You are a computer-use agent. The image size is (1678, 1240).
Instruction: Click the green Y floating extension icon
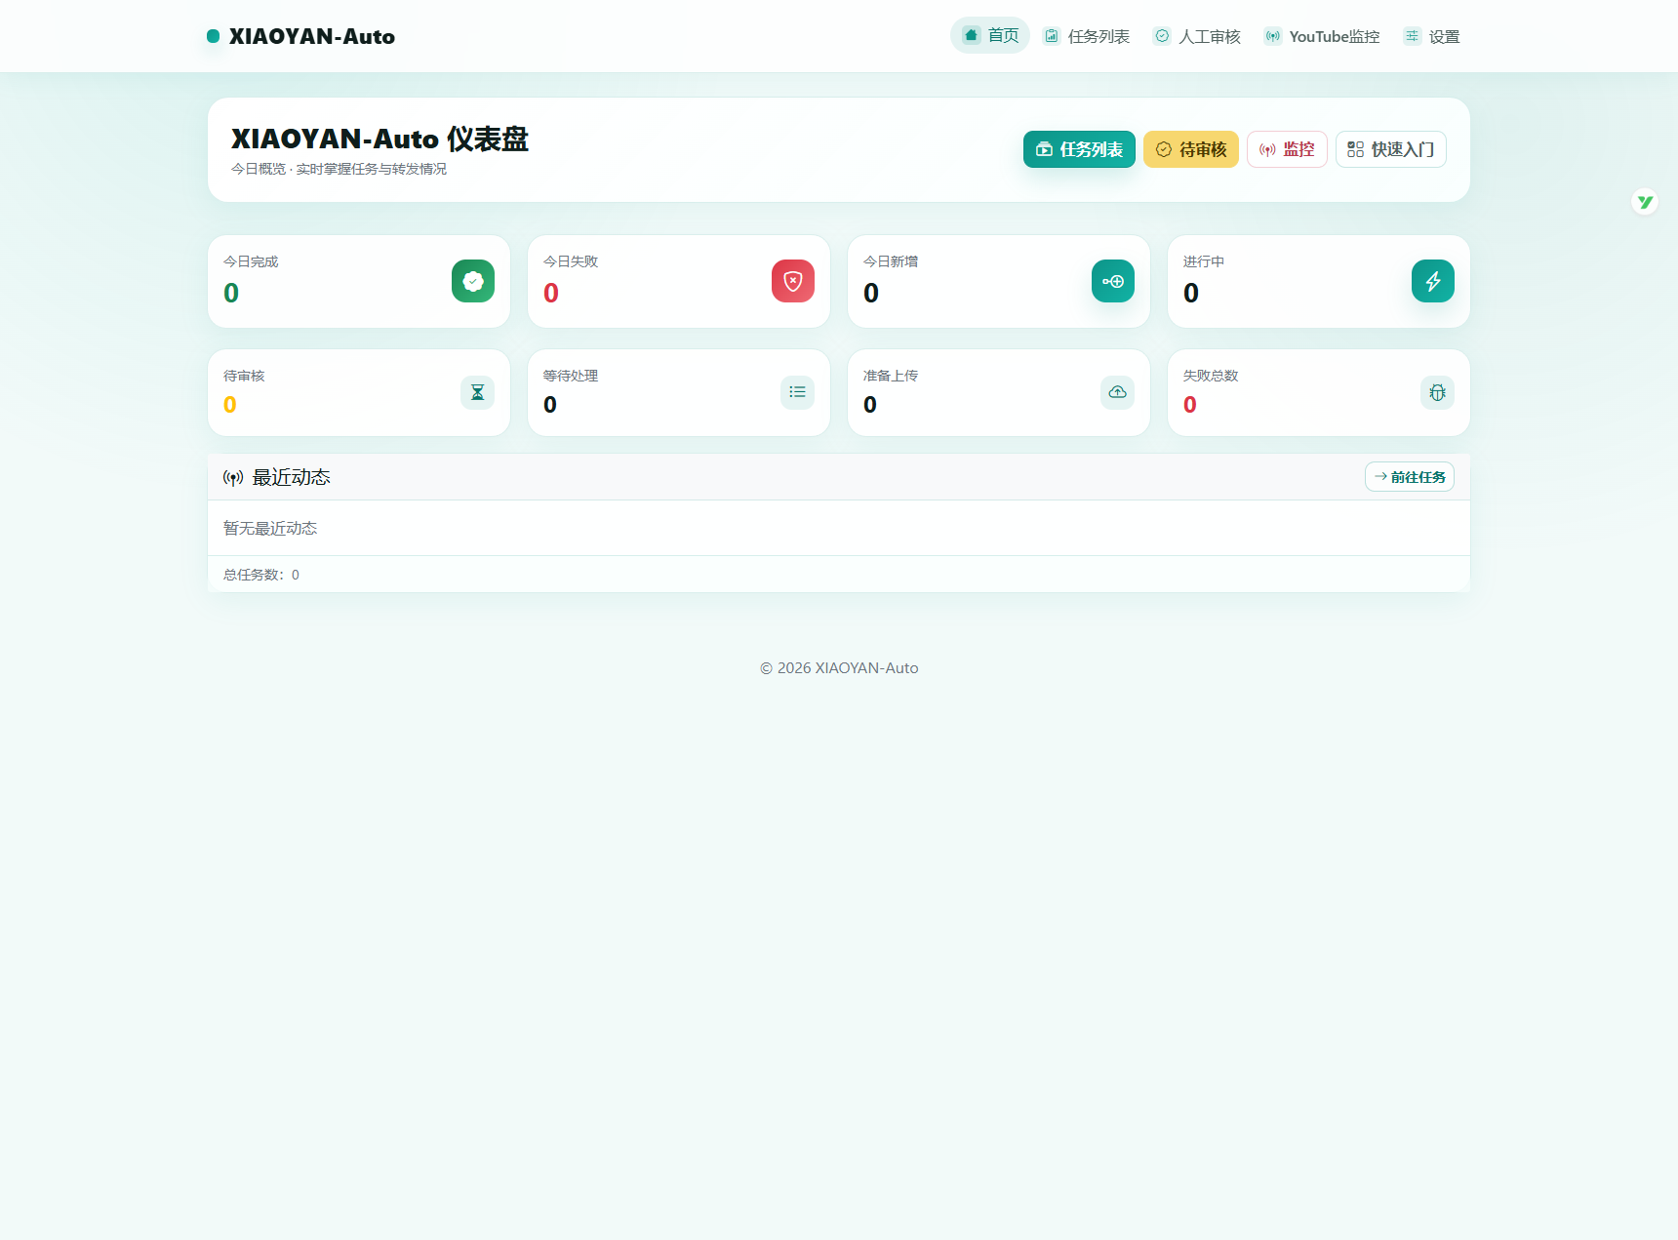tap(1645, 202)
